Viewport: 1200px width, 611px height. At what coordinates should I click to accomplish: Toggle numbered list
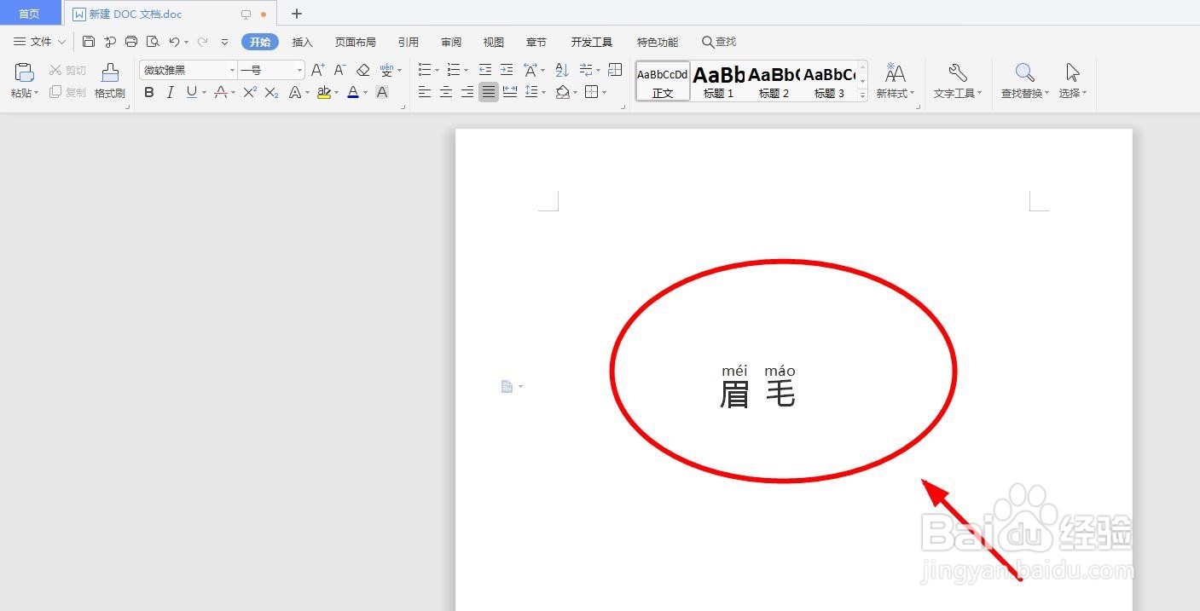coord(454,70)
